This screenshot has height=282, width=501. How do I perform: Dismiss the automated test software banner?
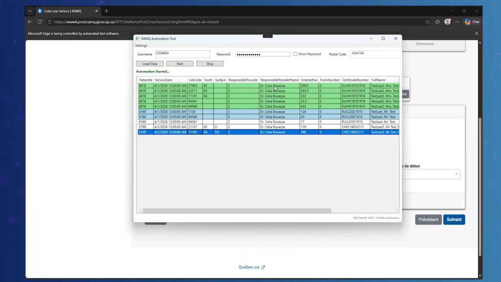477,33
